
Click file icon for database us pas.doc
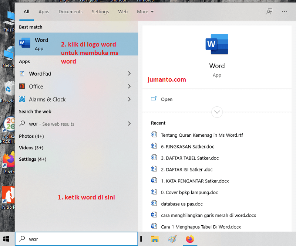(x=154, y=204)
